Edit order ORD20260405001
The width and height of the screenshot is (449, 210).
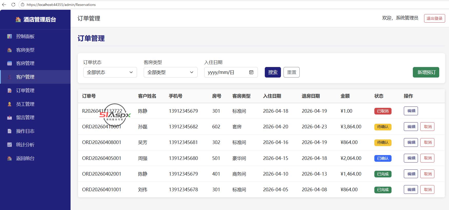click(411, 158)
